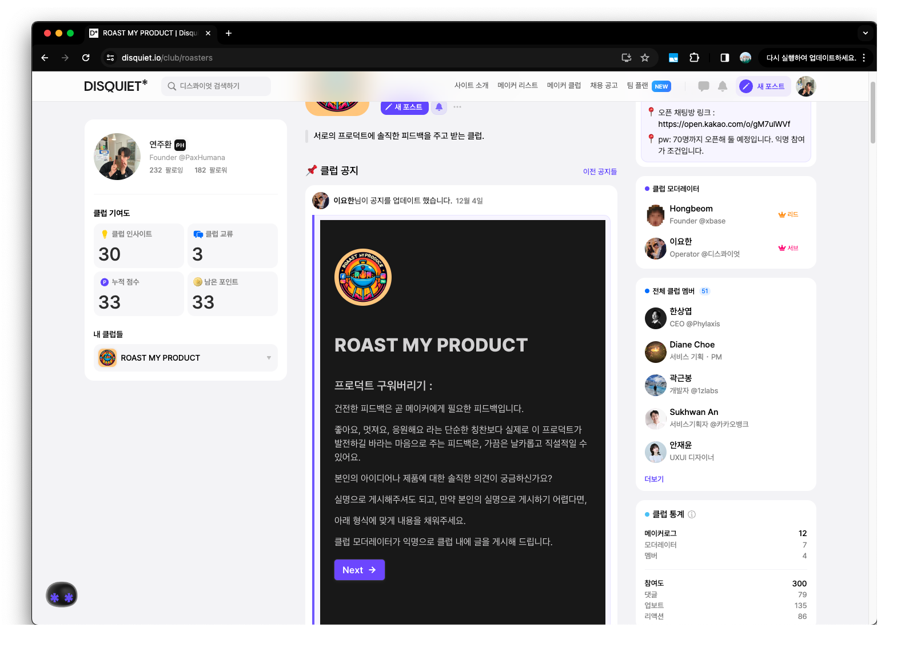
Task: Reload the disquiet.io page
Action: click(x=86, y=58)
